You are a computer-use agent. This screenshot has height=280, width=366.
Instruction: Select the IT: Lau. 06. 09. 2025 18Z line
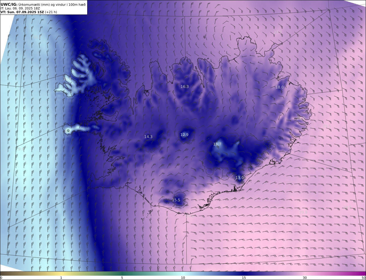tap(20, 8)
